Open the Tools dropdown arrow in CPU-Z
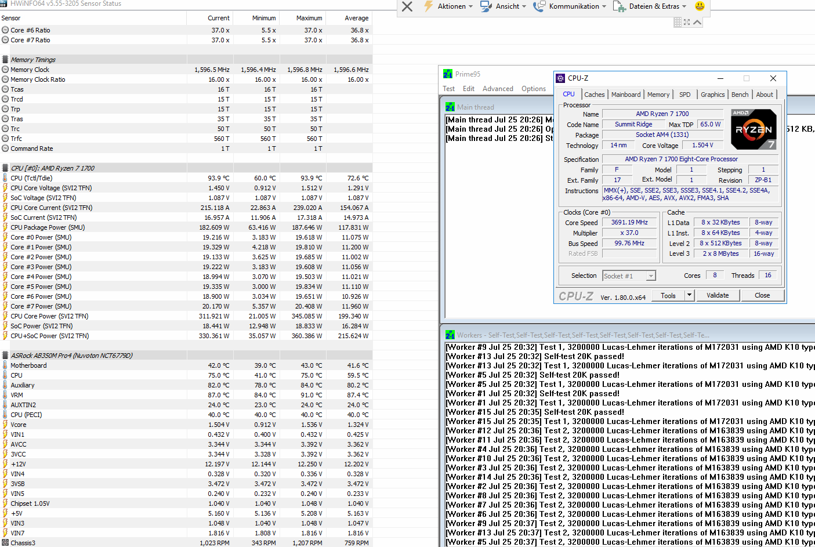 point(689,295)
